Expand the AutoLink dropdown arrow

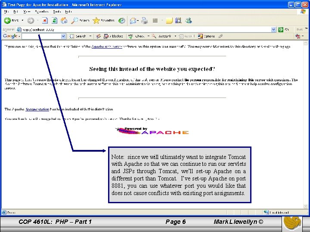pyautogui.click(x=175, y=36)
